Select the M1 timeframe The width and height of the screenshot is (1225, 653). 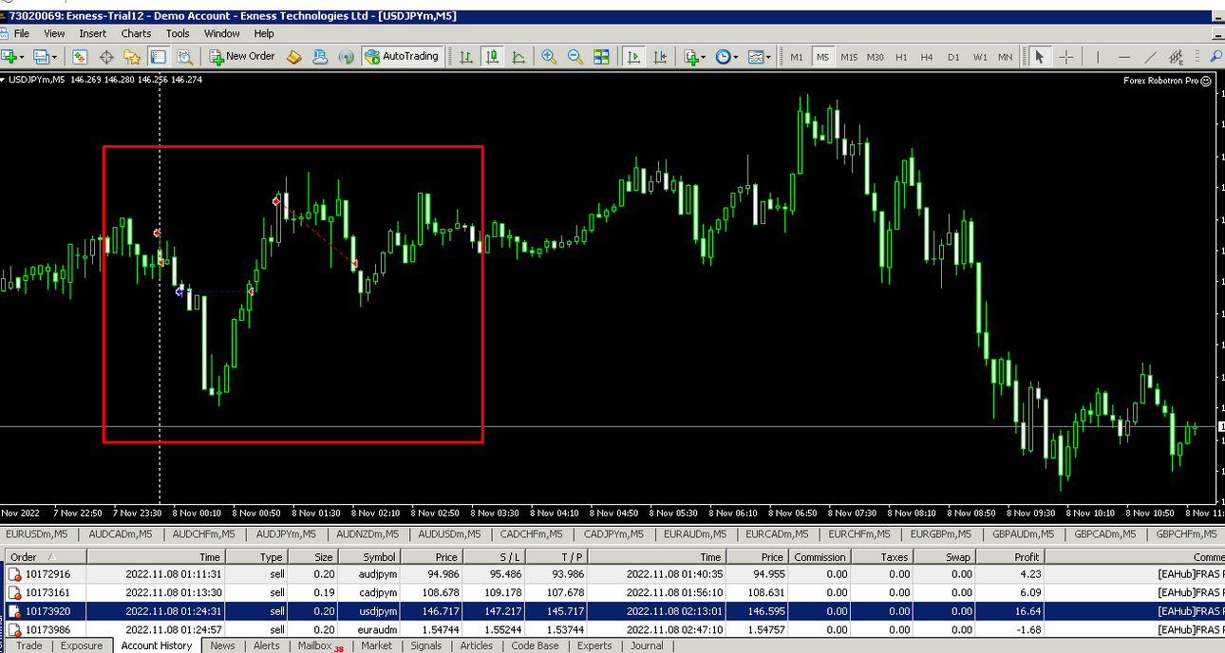[797, 57]
